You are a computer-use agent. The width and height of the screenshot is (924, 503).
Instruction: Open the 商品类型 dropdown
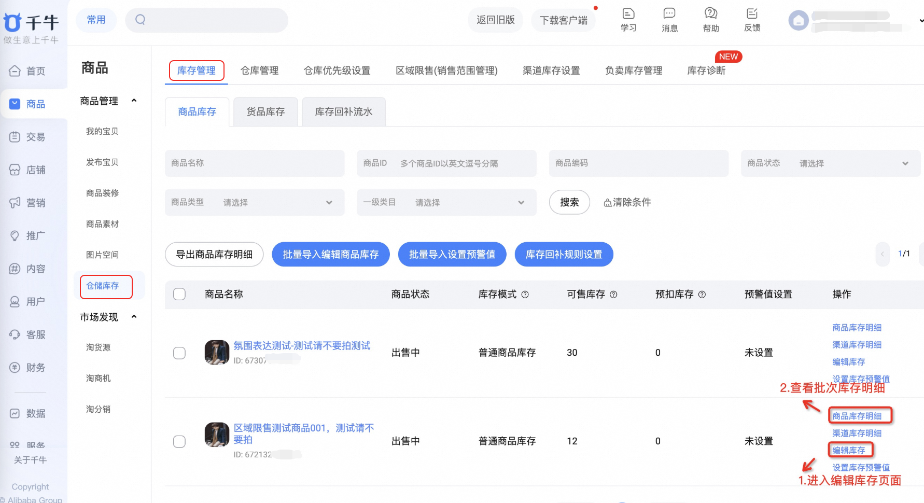pos(255,202)
